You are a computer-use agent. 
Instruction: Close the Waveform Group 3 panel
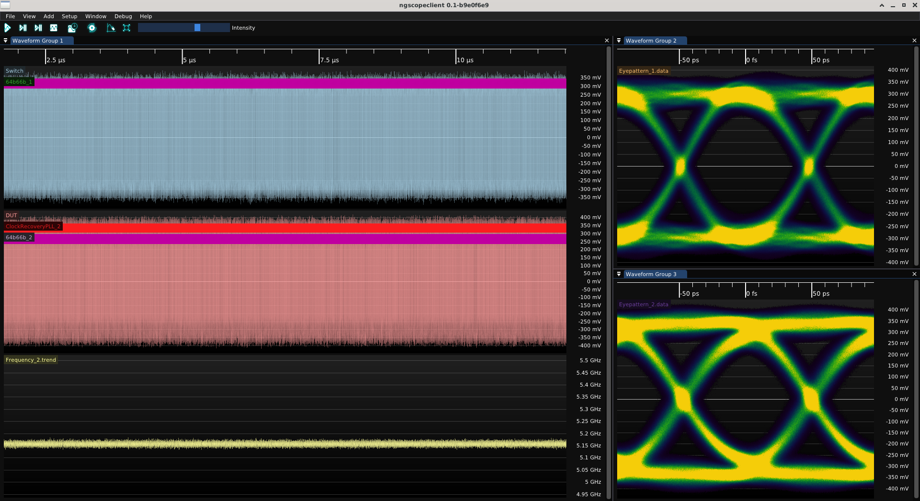(x=914, y=274)
